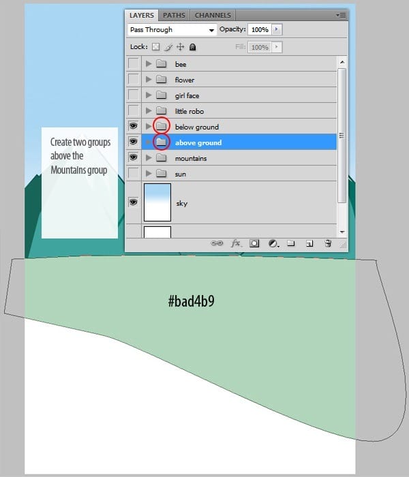Show the bee group visibility
The width and height of the screenshot is (409, 477).
[134, 64]
